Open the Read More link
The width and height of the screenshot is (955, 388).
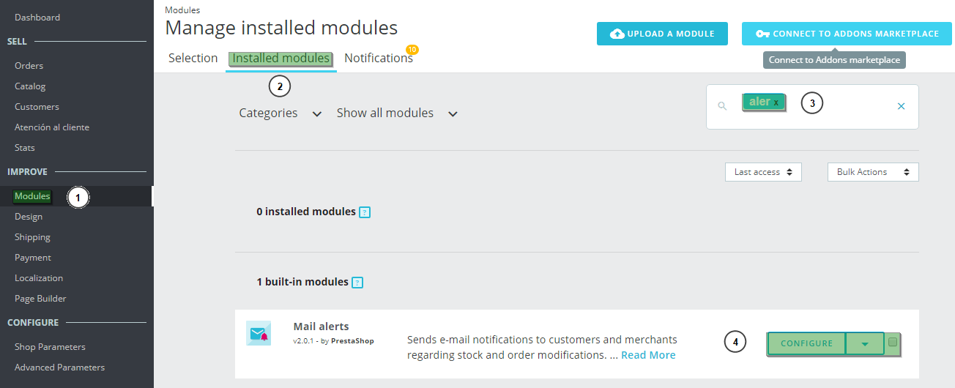pos(648,355)
